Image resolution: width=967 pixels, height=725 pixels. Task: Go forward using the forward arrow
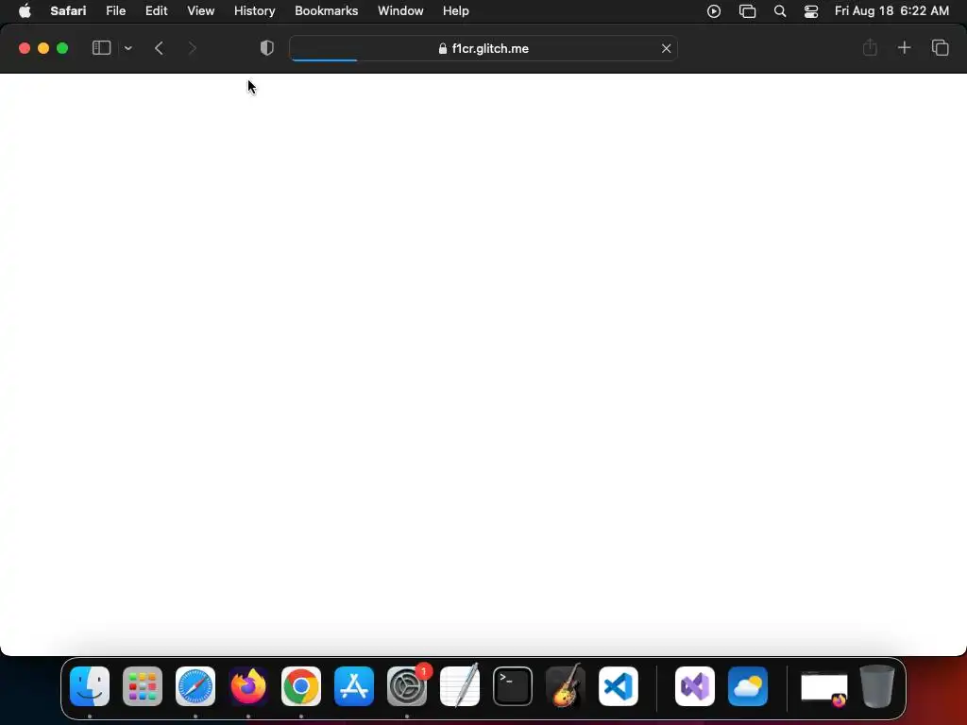coord(192,48)
